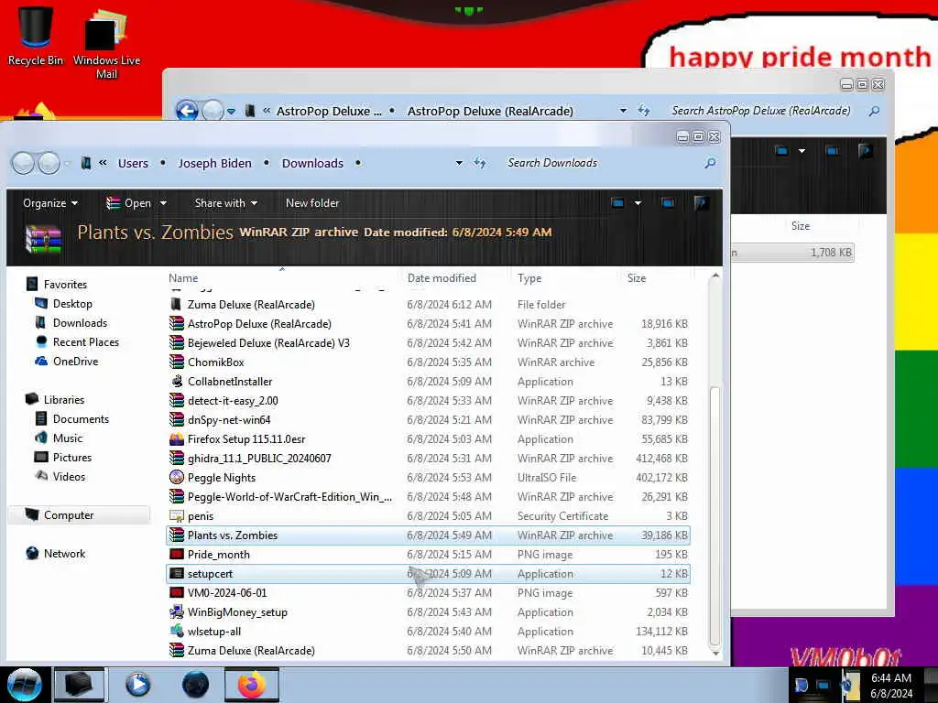Select the Zuma Deluxe folder icon
The image size is (938, 703).
(x=176, y=304)
